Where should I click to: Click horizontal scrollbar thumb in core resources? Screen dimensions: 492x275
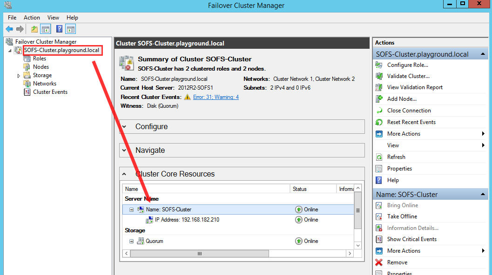pyautogui.click(x=200, y=253)
